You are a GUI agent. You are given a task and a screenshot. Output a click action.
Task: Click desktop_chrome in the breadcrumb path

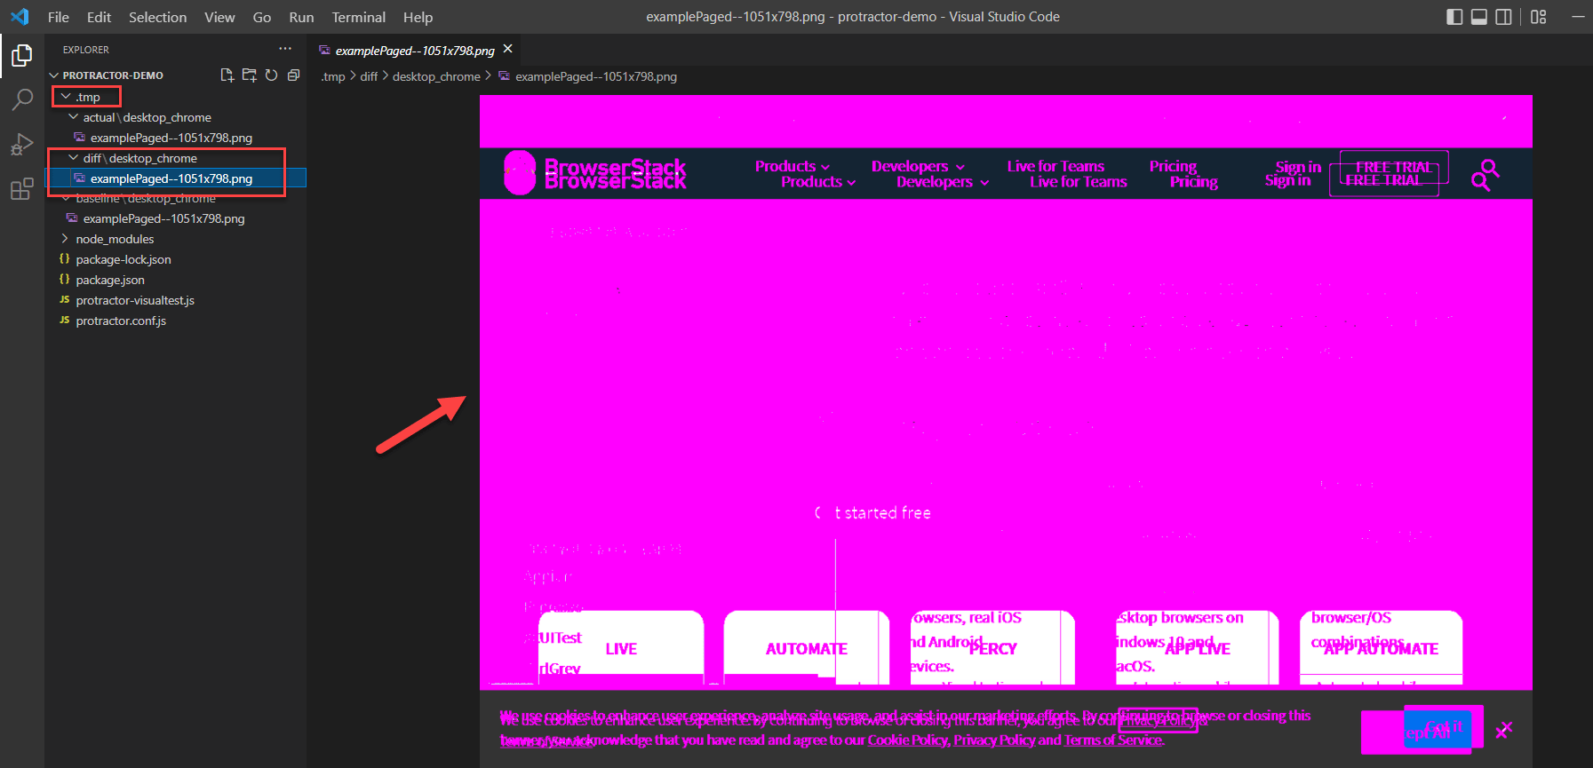tap(436, 76)
